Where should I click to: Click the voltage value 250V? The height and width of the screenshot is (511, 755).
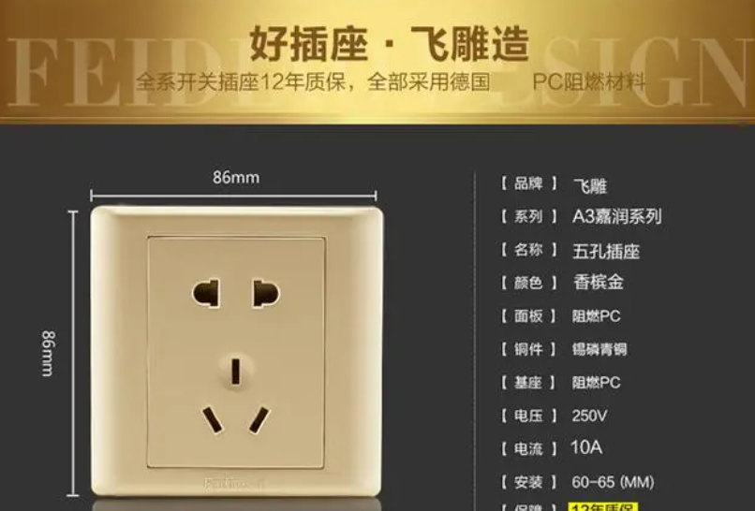[x=590, y=416]
